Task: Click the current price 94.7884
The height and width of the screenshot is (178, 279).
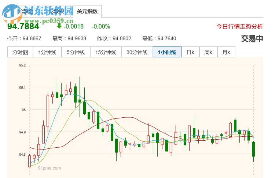Action: coord(23,27)
